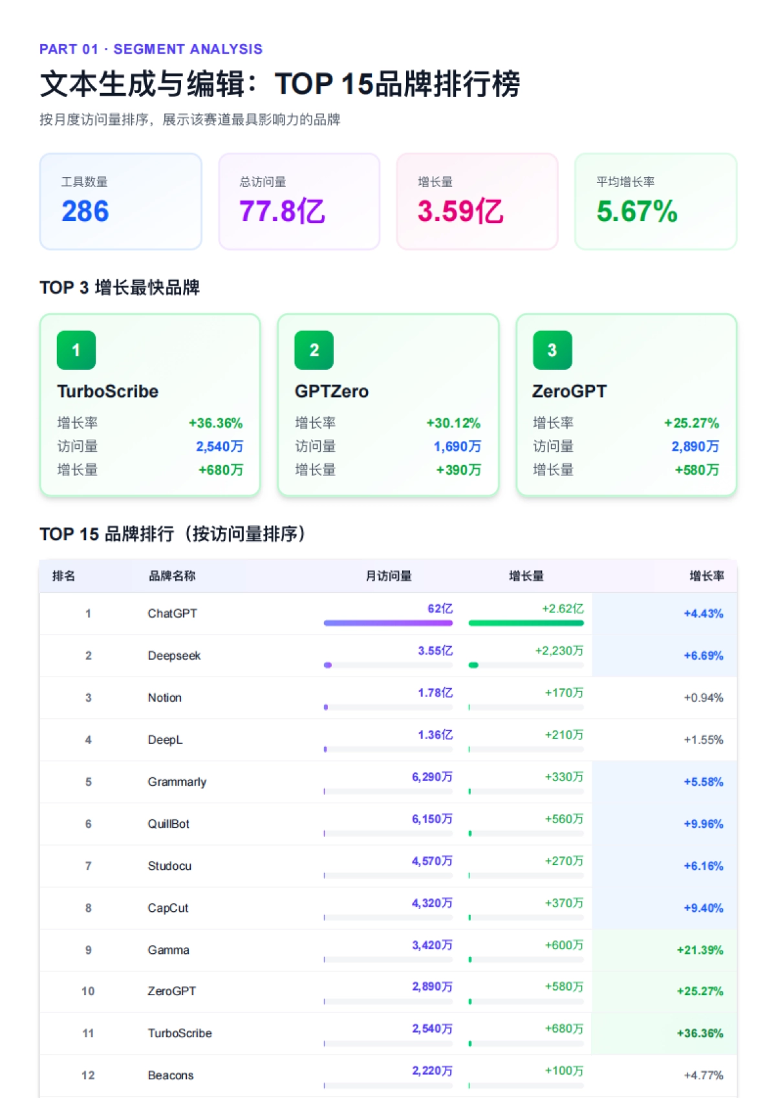Click Gamma's +21.39% growth rate cell
776x1098 pixels.
coord(700,950)
